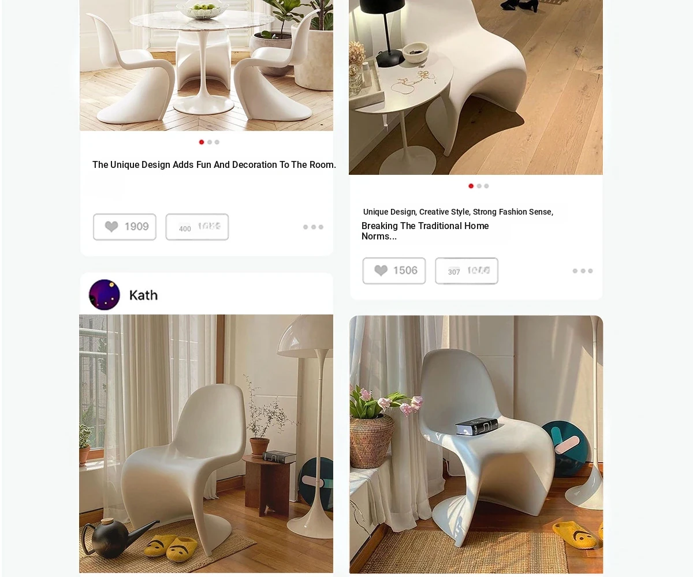Select the third dot under the dining table photo

coord(217,142)
